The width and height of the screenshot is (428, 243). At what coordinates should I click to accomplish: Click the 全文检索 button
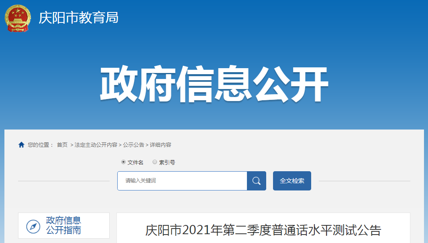pos(292,181)
